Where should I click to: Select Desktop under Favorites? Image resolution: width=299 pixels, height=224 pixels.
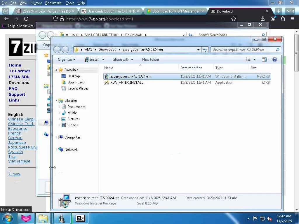74,76
